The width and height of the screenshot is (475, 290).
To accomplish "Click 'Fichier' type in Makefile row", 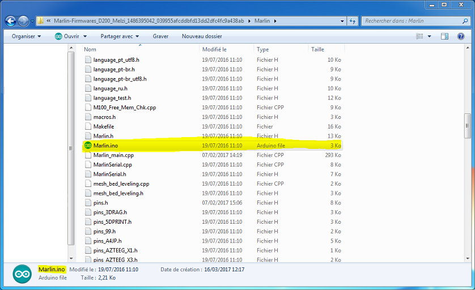I will click(265, 126).
